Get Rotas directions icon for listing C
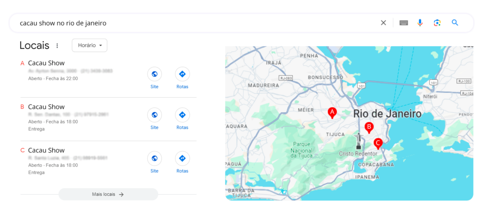 (x=183, y=158)
